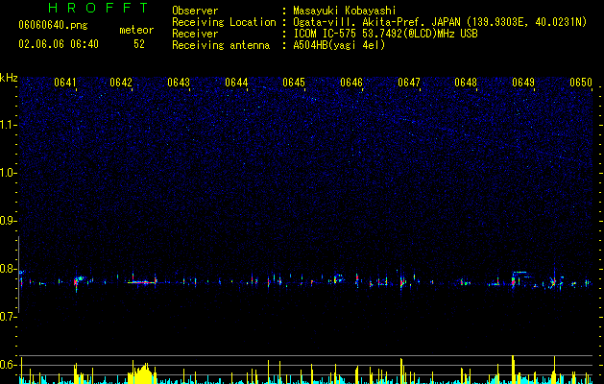The image size is (604, 384).
Task: Click the 0648 time marker
Action: click(466, 83)
